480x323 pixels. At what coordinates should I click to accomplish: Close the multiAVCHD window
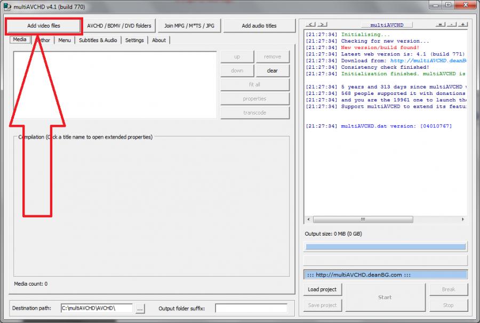pyautogui.click(x=466, y=5)
